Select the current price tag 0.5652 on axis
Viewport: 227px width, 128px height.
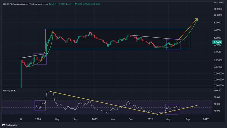(217, 42)
